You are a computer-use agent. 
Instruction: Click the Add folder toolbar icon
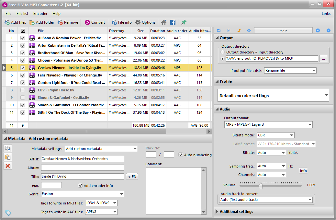point(32,22)
